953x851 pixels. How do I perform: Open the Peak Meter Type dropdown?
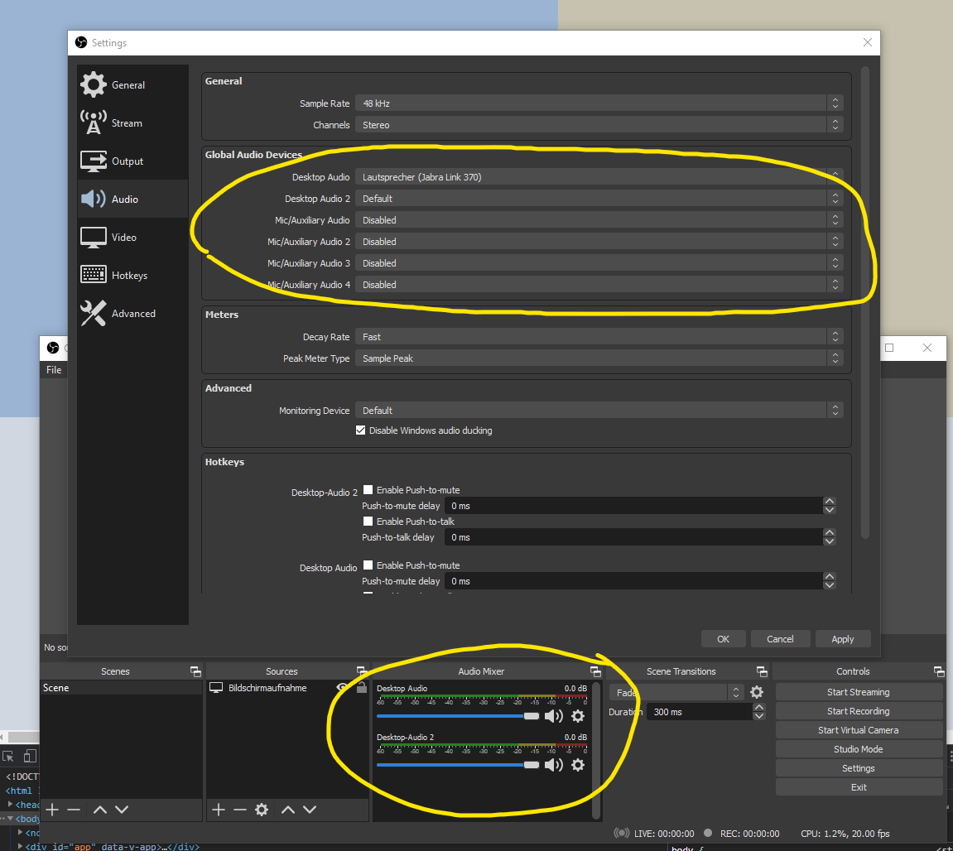pyautogui.click(x=599, y=358)
